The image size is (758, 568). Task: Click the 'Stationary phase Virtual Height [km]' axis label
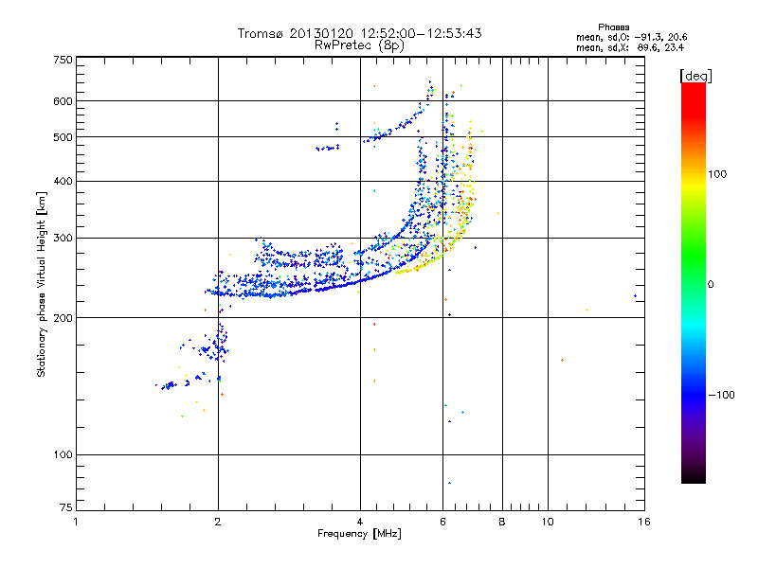click(x=42, y=284)
